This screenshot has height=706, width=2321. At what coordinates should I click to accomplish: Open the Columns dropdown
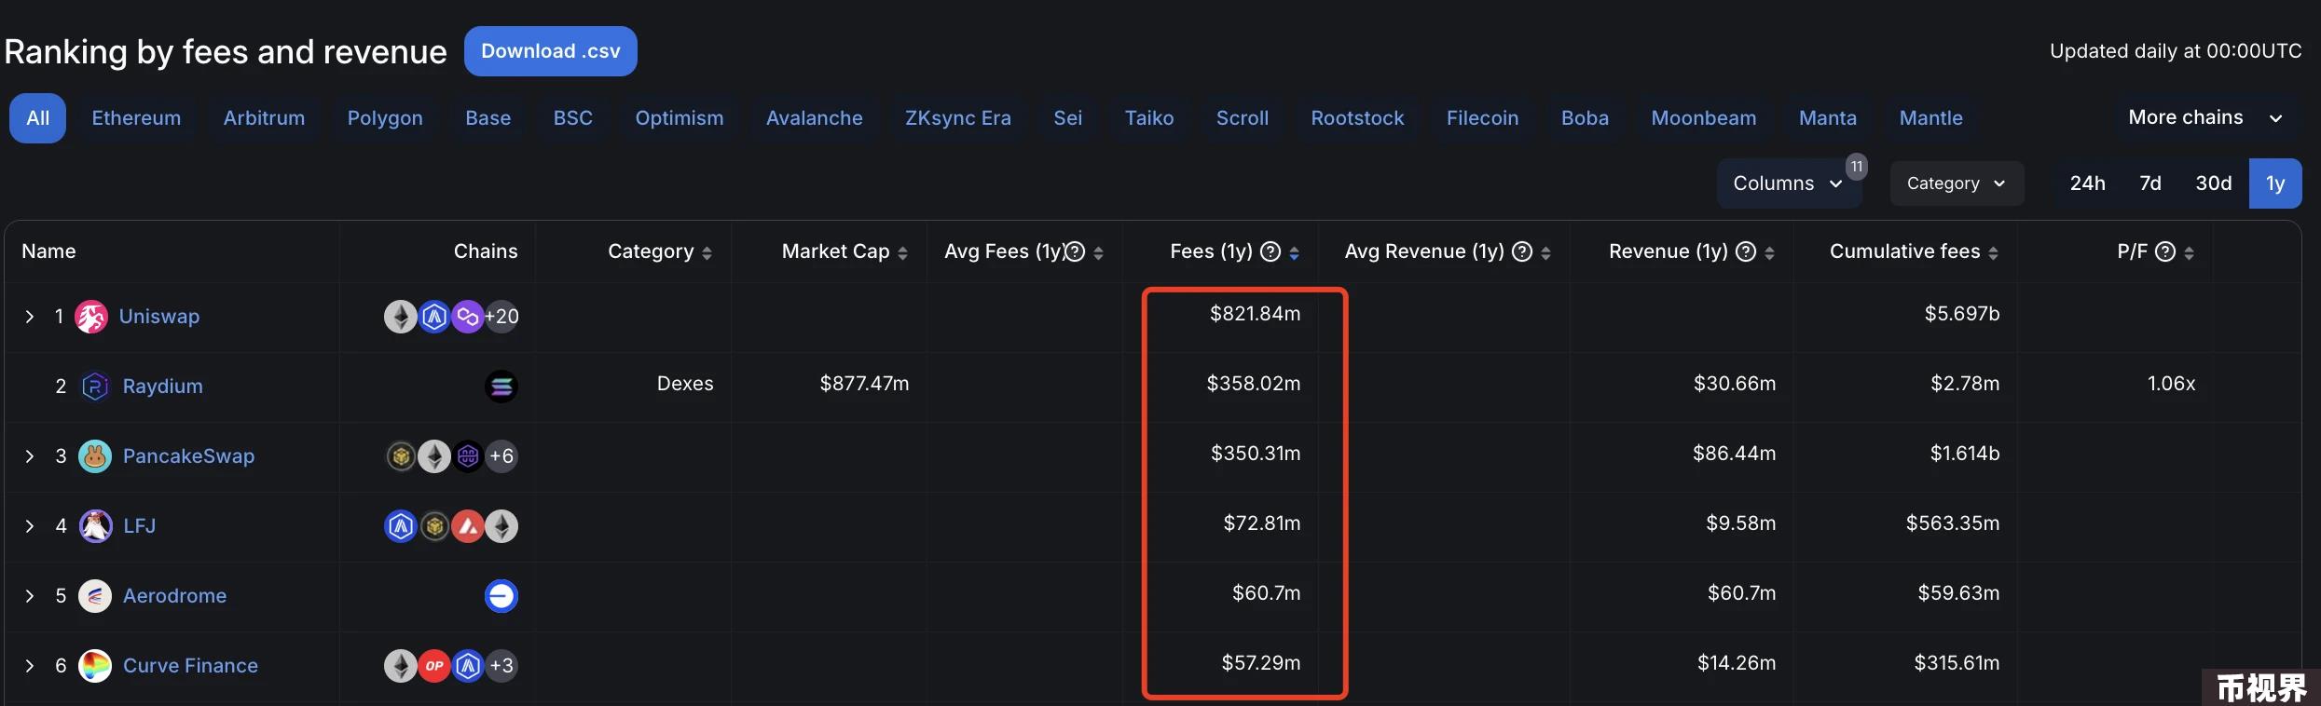(1788, 183)
